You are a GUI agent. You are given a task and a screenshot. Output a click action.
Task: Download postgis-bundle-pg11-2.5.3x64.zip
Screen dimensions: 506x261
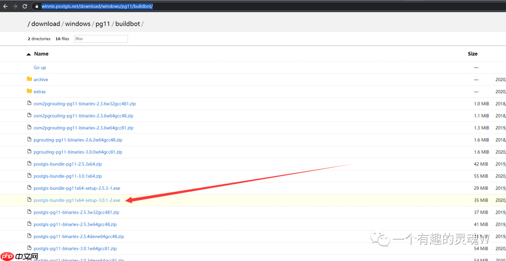point(68,164)
